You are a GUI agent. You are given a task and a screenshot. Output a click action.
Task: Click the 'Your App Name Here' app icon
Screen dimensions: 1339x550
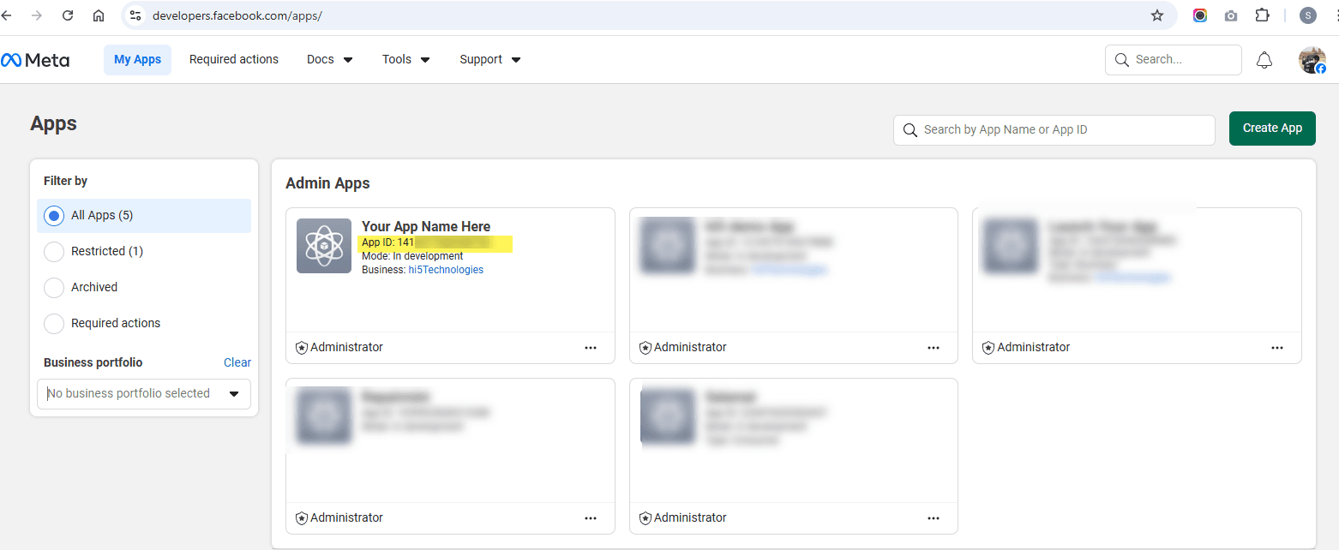click(324, 246)
